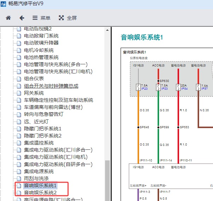Click fuse label IF03 in diagram
The image size is (213, 201).
(x=164, y=89)
